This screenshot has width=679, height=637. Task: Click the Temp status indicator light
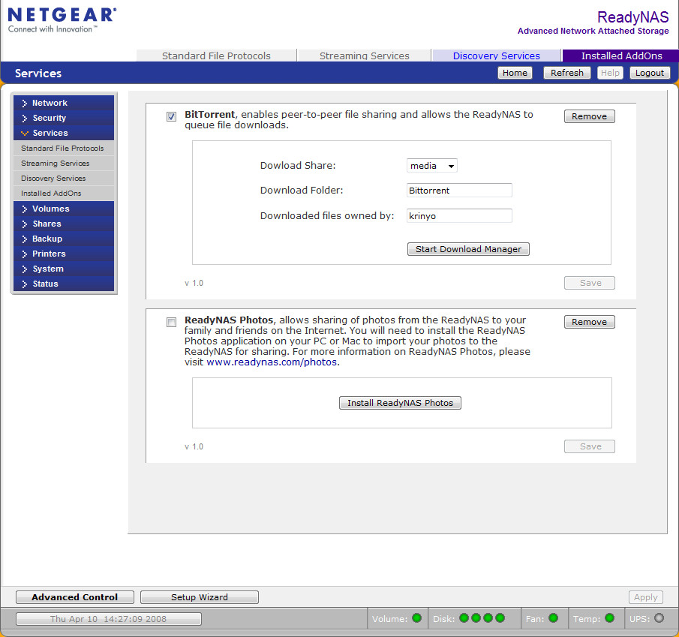(x=610, y=618)
